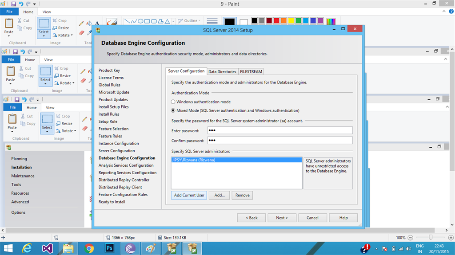Open Internet Explorer from the taskbar
Viewport: 455px width, 255px height.
coord(27,248)
